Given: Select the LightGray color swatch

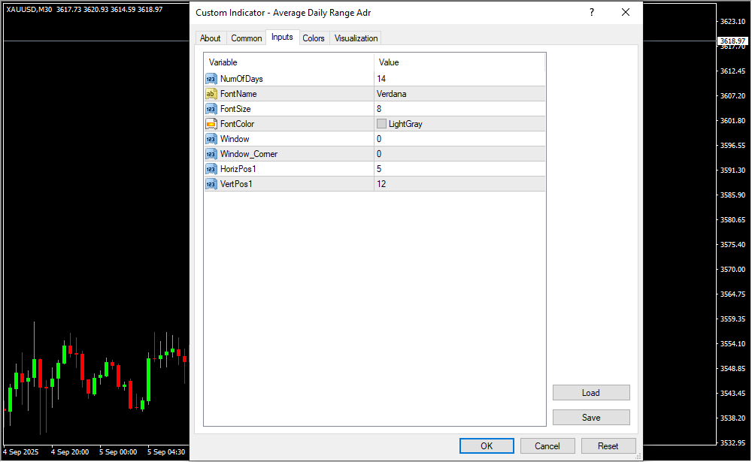Looking at the screenshot, I should click(x=382, y=124).
